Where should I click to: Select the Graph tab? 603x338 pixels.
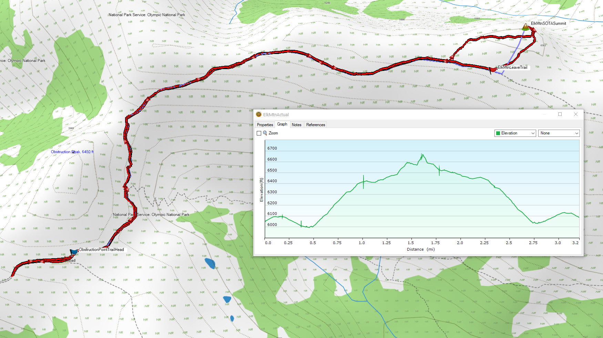tap(282, 124)
